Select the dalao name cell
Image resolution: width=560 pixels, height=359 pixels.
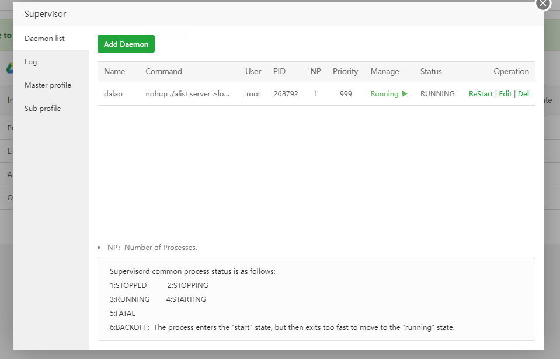[x=113, y=94]
